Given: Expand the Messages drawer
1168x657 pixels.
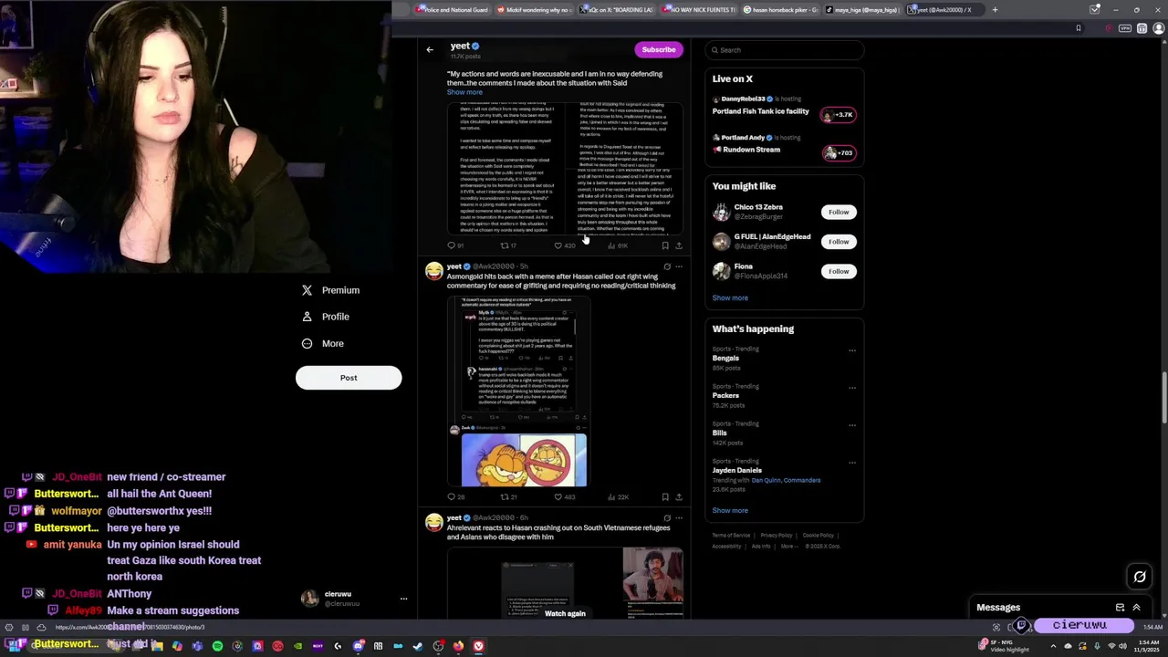Looking at the screenshot, I should [1136, 608].
